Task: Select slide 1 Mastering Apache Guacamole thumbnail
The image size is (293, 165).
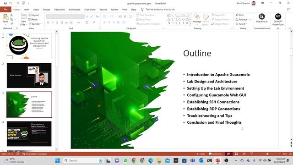Action: click(29, 46)
